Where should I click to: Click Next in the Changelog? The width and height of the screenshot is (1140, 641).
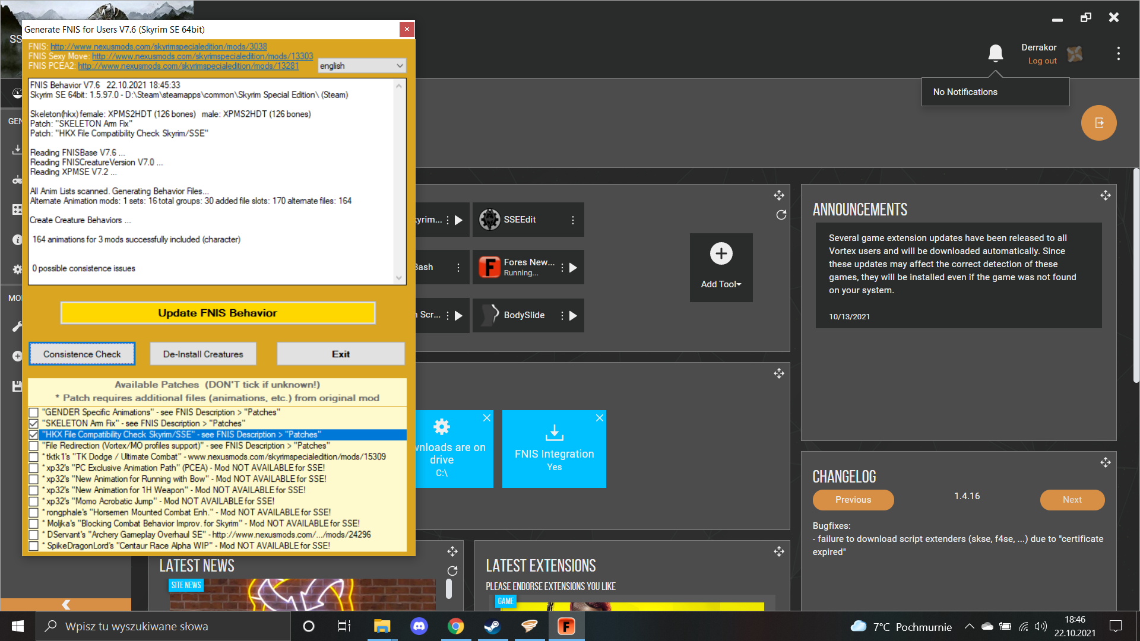[1072, 500]
